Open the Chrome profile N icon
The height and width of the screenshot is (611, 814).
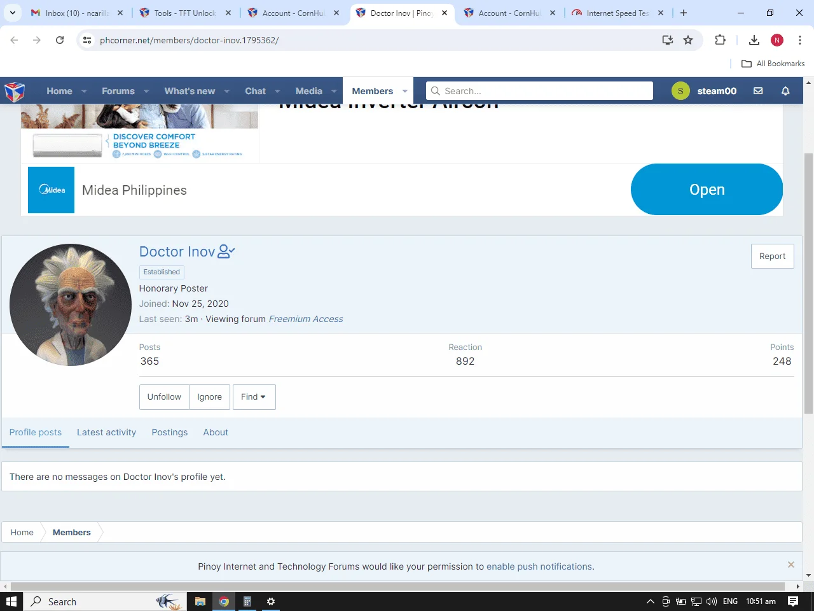click(777, 40)
